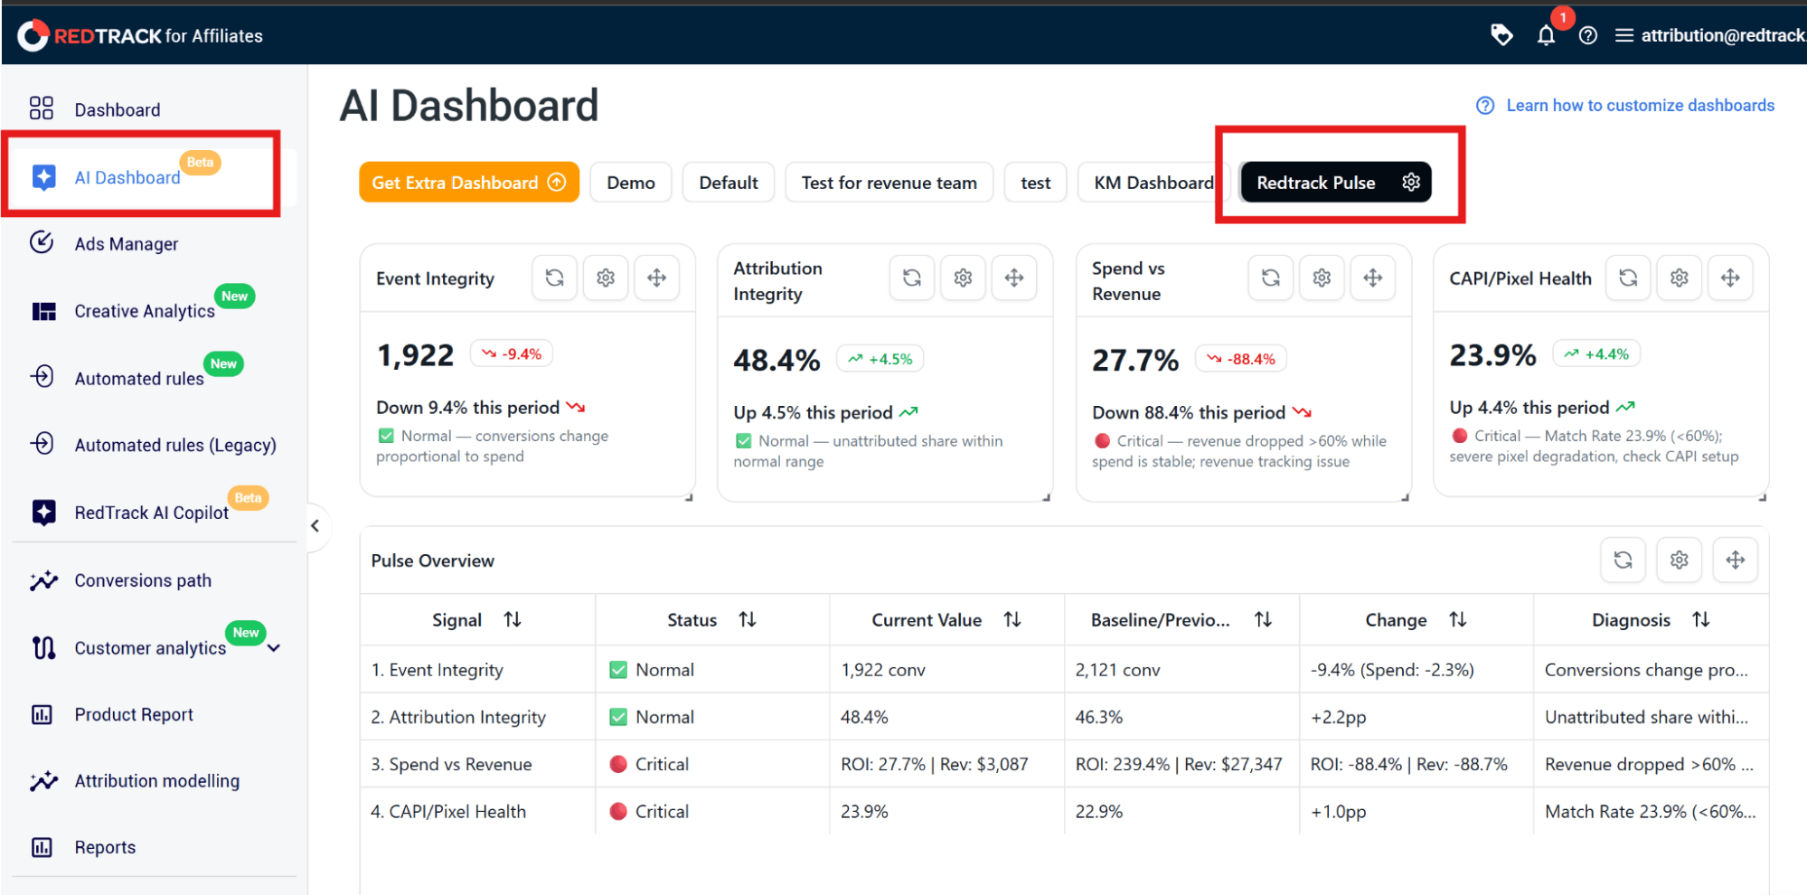The height and width of the screenshot is (895, 1807).
Task: Open Attribution modelling
Action: coord(157,781)
